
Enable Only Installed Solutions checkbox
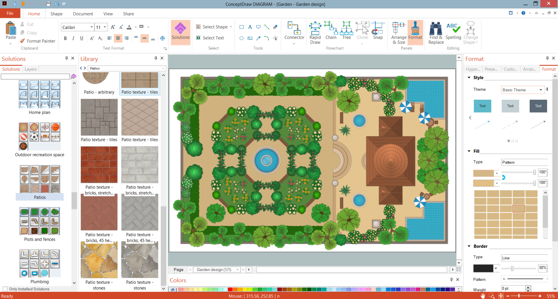(5, 289)
